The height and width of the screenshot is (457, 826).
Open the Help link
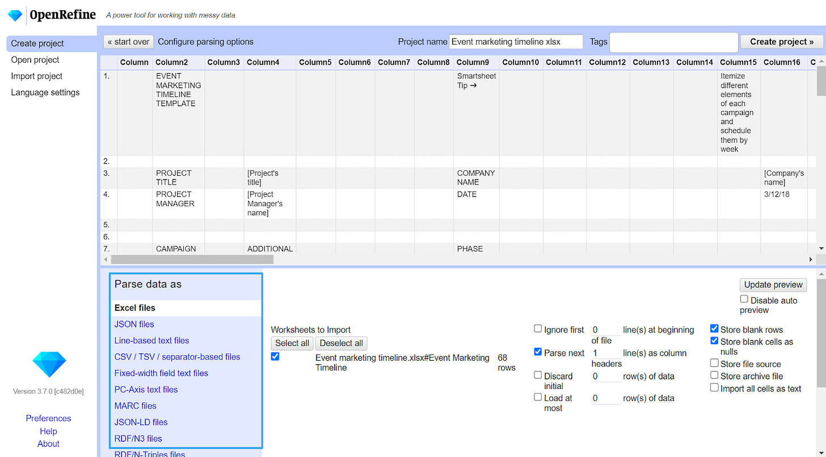pos(49,432)
